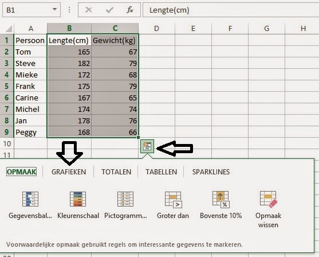319x257 pixels.
Task: Choose the Groter dan rule
Action: (173, 205)
